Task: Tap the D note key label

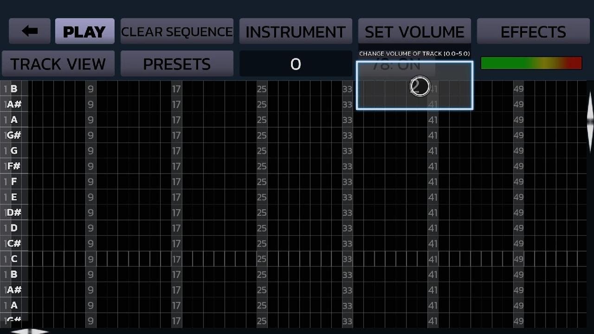Action: pyautogui.click(x=14, y=228)
